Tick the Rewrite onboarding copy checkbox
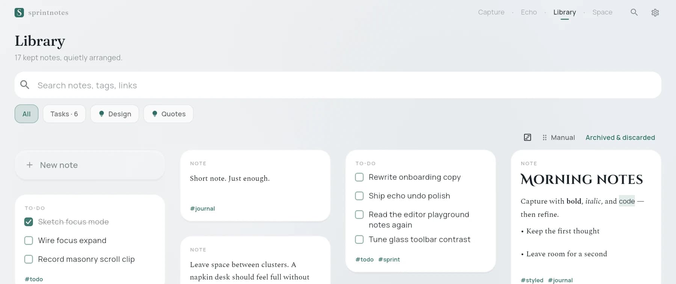This screenshot has height=284, width=676. click(x=359, y=177)
